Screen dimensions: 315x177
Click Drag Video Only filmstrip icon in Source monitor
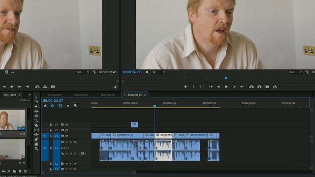6,72
